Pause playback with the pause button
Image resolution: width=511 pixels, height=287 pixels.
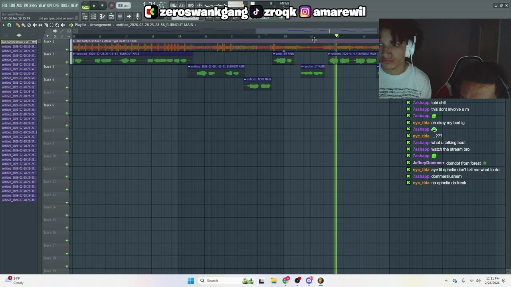pyautogui.click(x=94, y=6)
